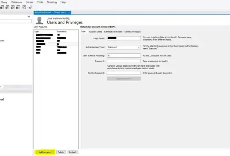Open the Scripting menu
This screenshot has width=230, height=156.
[52, 2]
